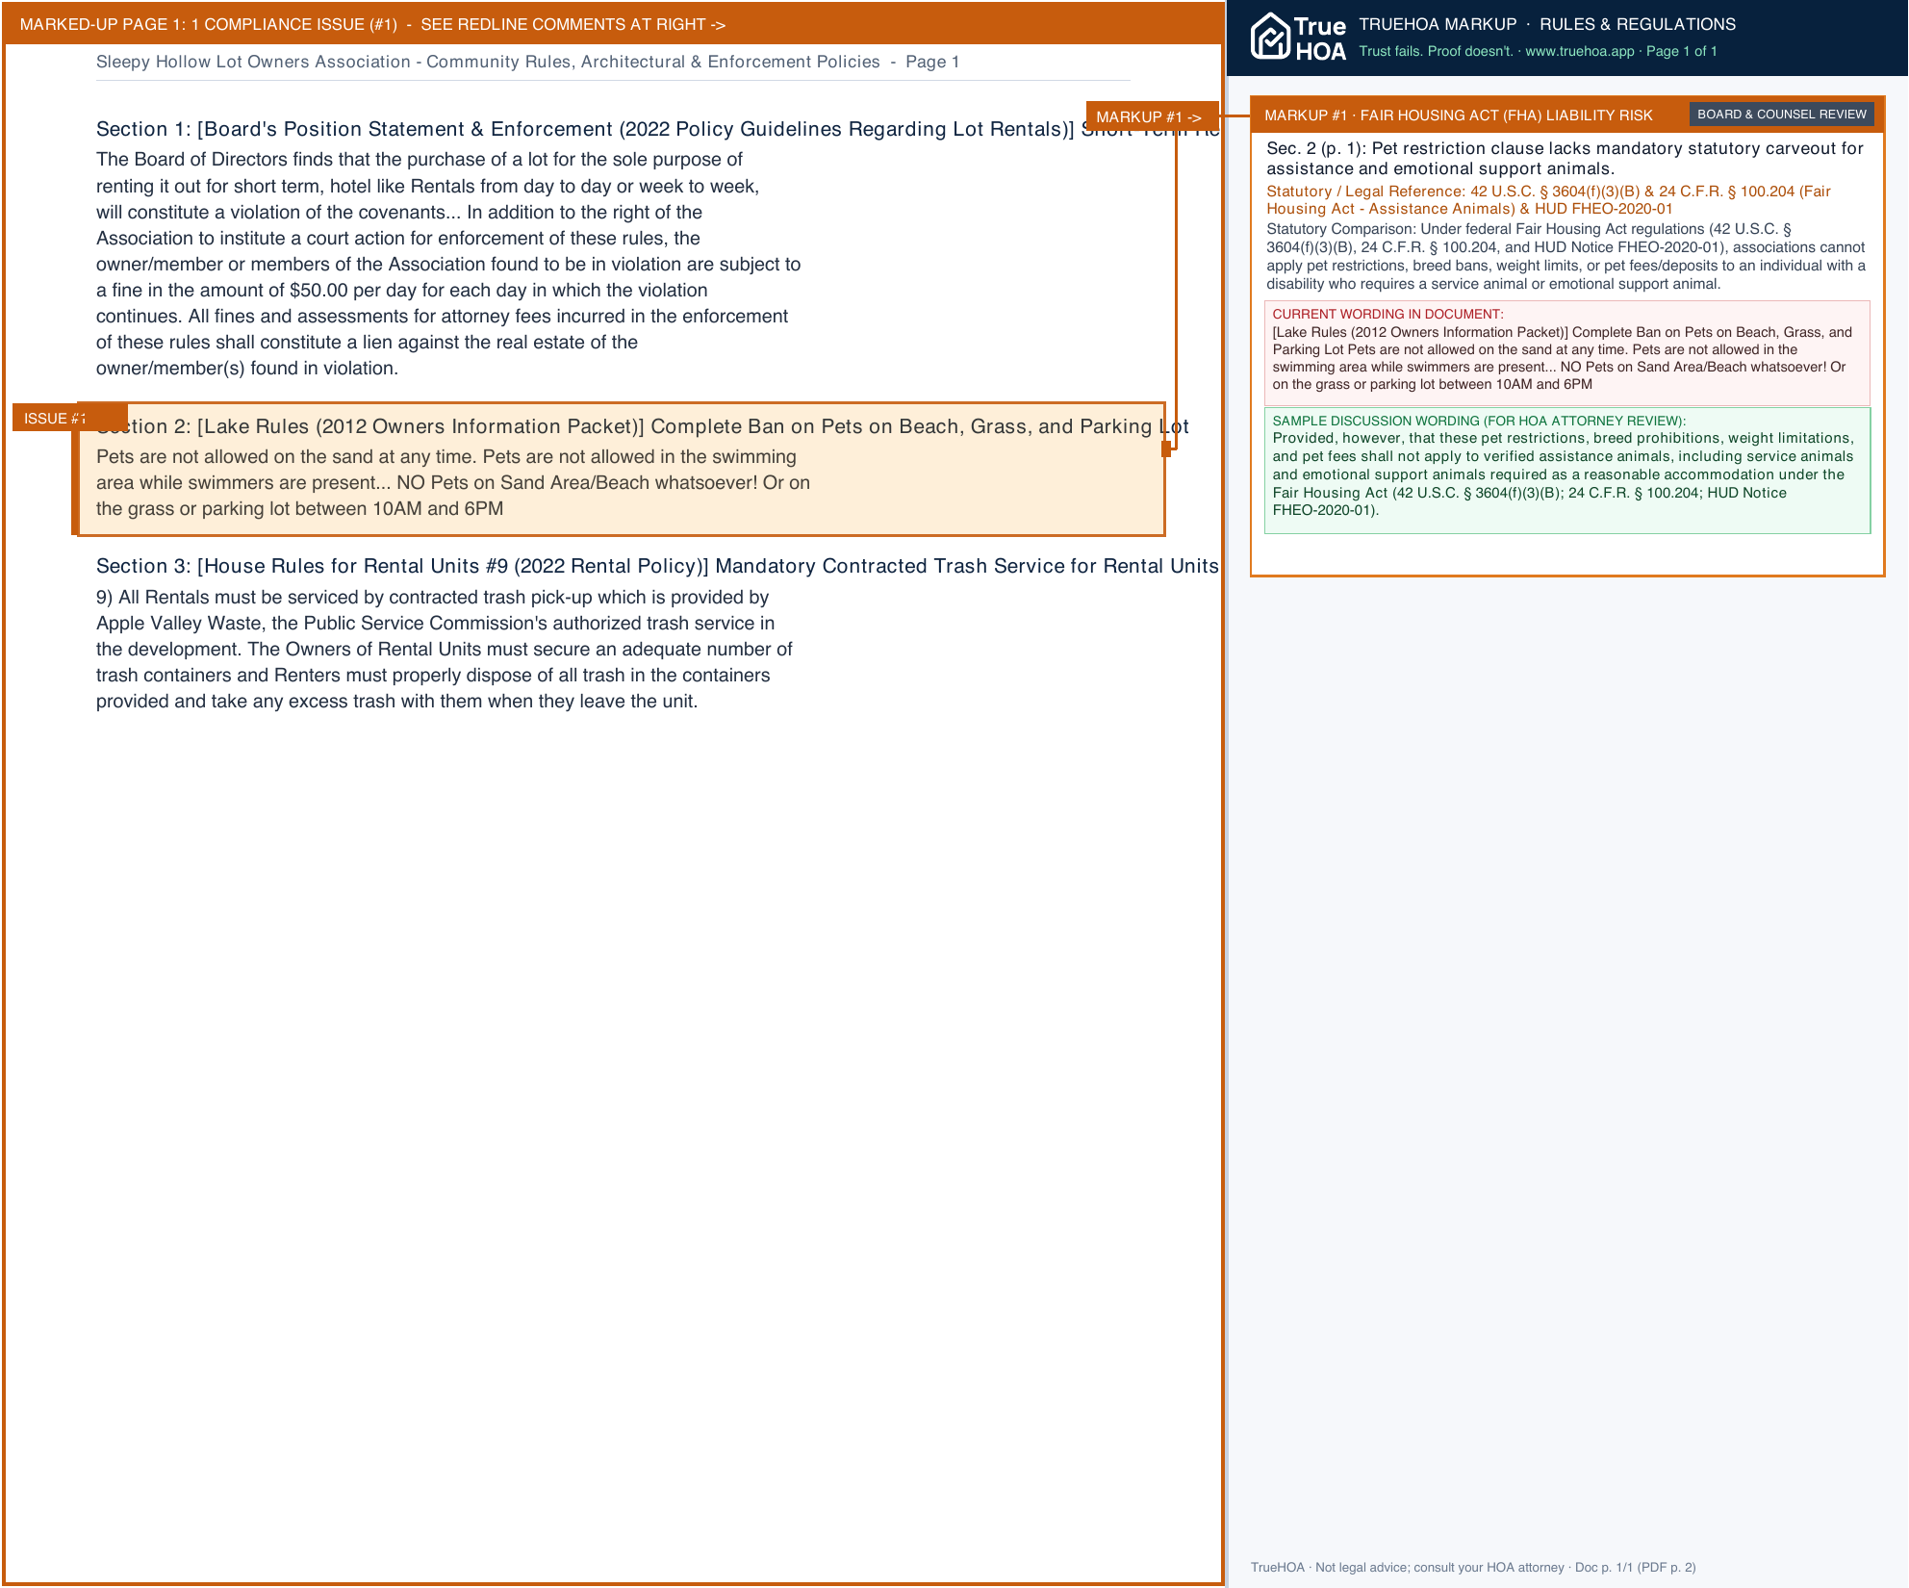The image size is (1909, 1588).
Task: Click the Sleepy Hollow Lot Owners Association page header
Action: [x=527, y=62]
